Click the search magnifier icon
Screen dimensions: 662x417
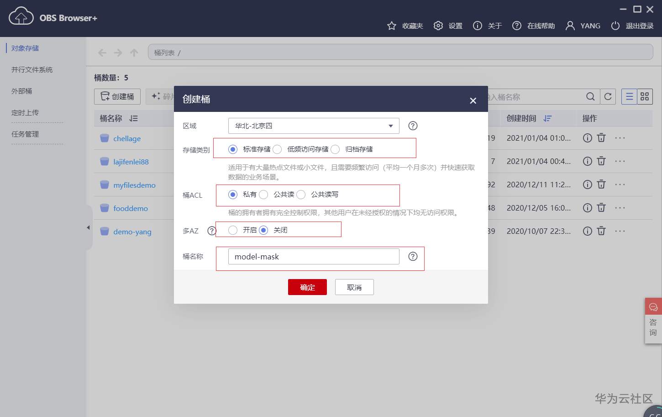(x=590, y=96)
